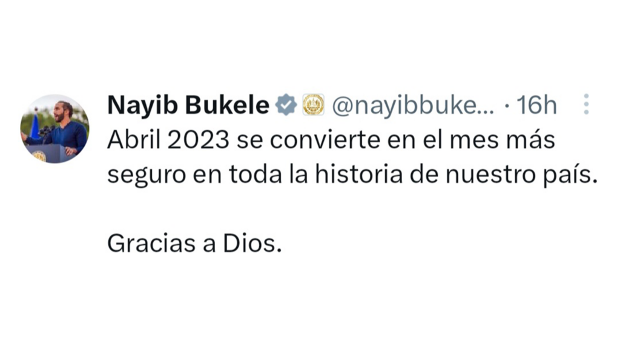Viewport: 620px width, 349px height.
Task: Open Nayib Bukele's profile picture
Action: (54, 128)
